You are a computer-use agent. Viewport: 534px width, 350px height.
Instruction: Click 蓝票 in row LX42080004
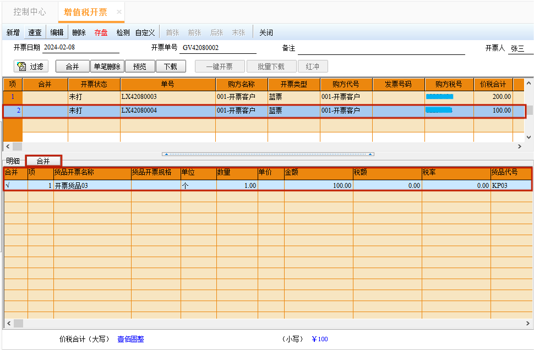click(x=294, y=110)
